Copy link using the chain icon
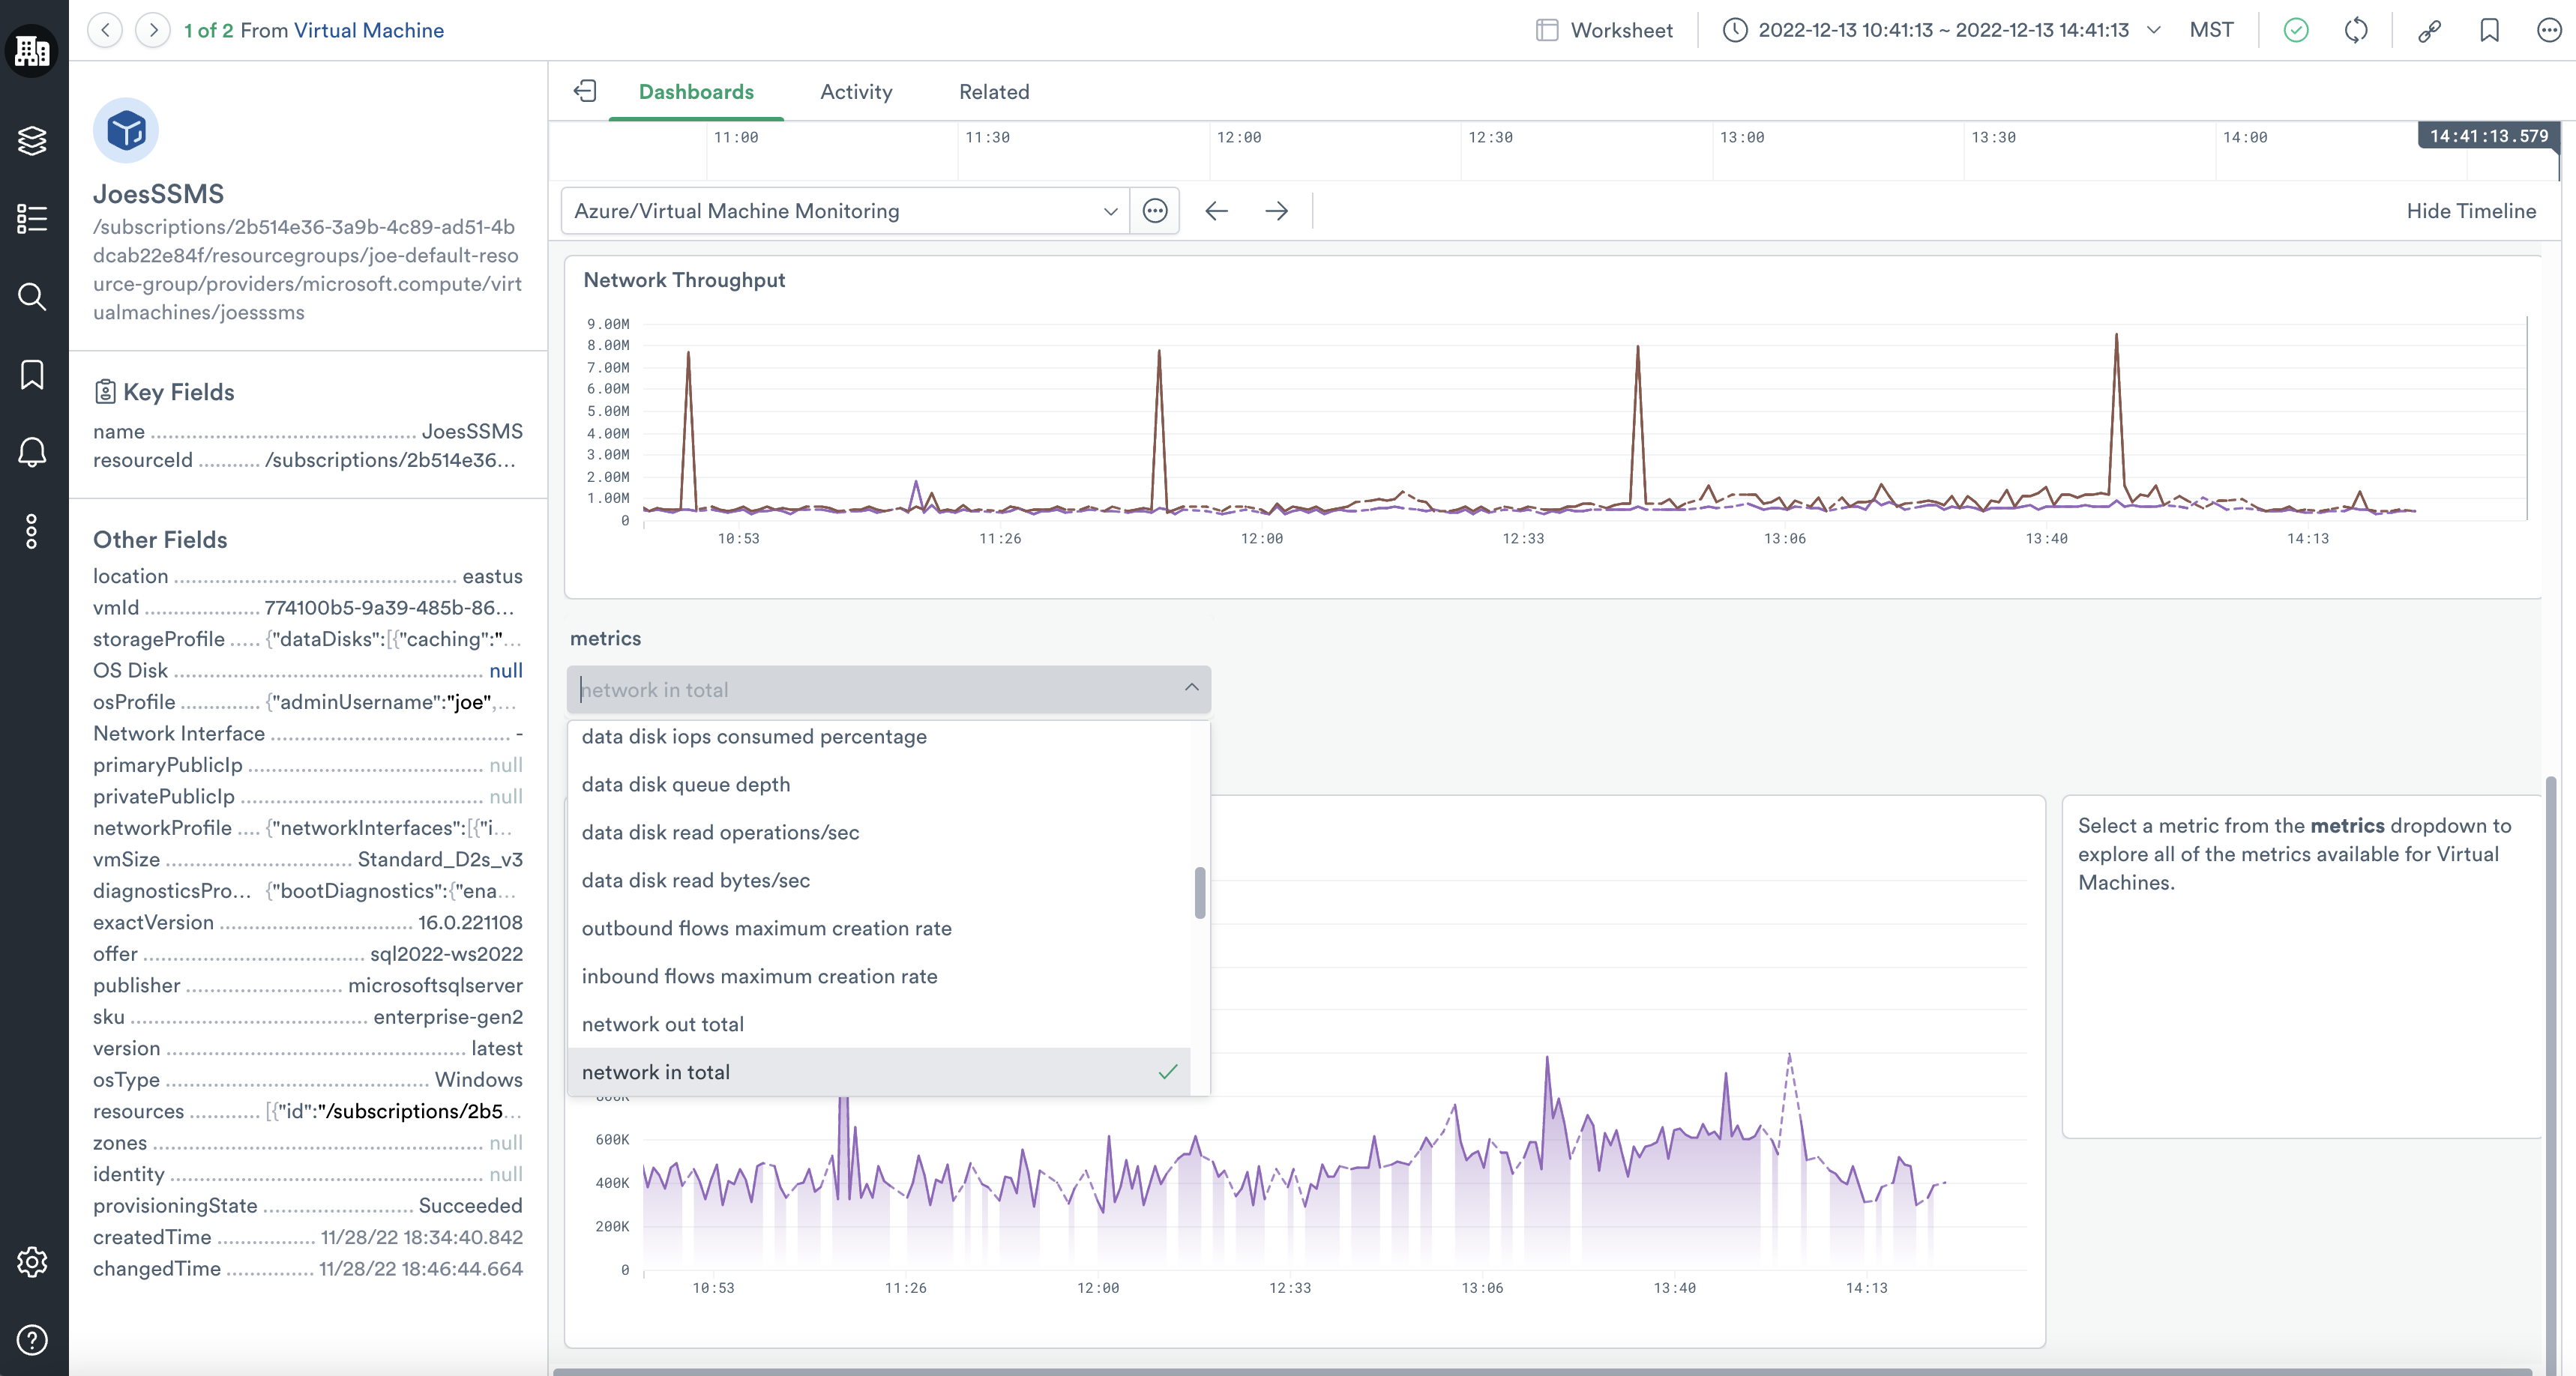The height and width of the screenshot is (1376, 2576). (x=2430, y=30)
